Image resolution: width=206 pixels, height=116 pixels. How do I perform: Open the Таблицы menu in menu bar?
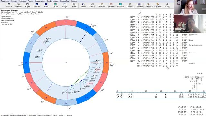click(x=22, y=1)
